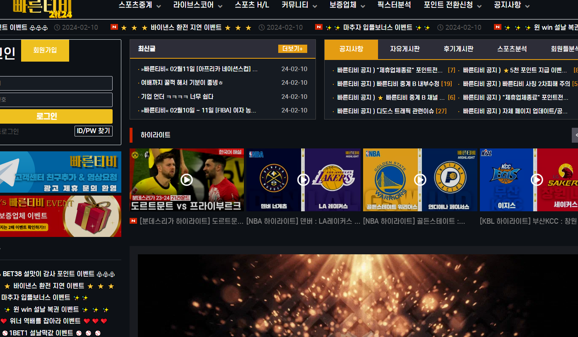
Task: Open caption [NBA 하이라이트] 골든스테이트
Action: tap(414, 221)
